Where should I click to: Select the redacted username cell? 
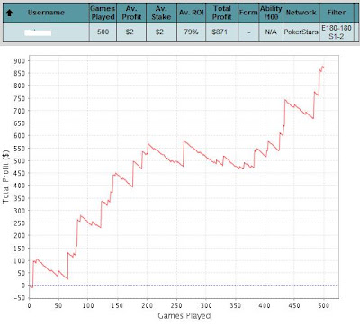pyautogui.click(x=46, y=32)
